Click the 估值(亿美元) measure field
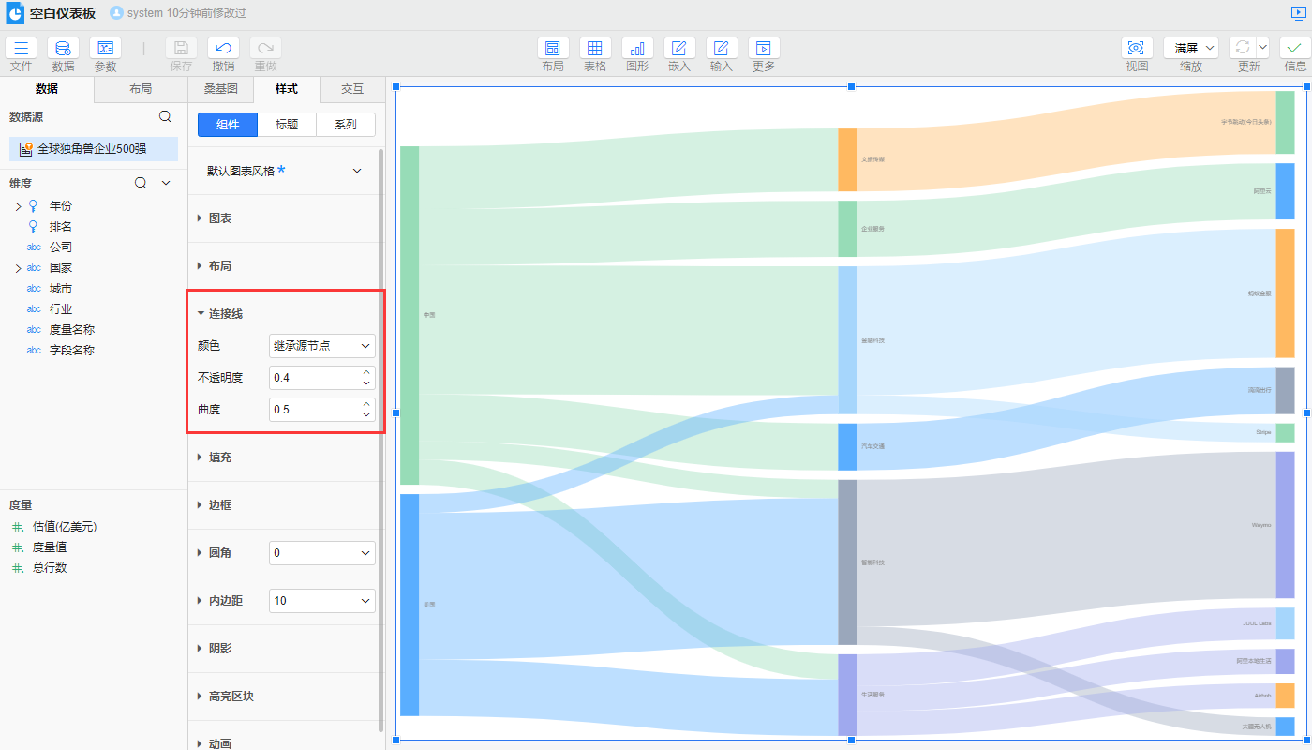This screenshot has width=1312, height=750. pos(65,527)
